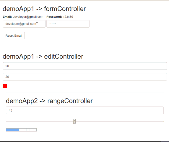Click slider track right of the thumb

pyautogui.click(x=120, y=121)
